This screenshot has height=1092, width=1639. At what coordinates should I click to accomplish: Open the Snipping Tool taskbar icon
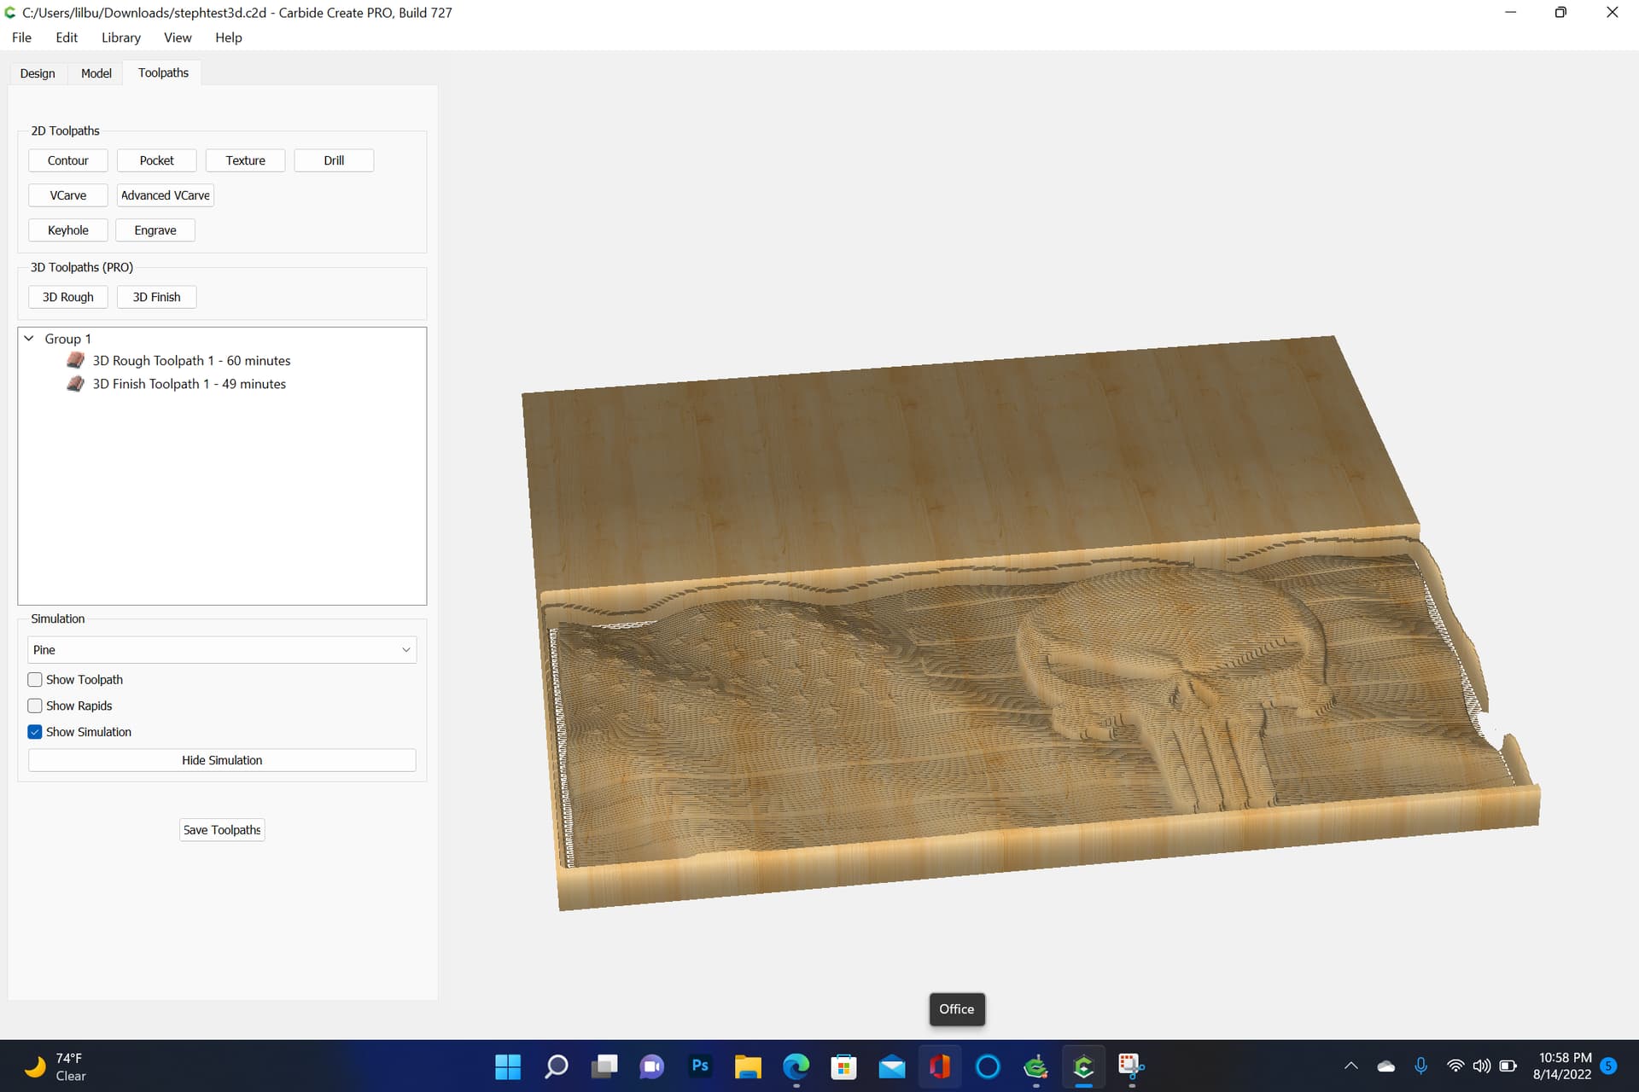(x=1131, y=1066)
